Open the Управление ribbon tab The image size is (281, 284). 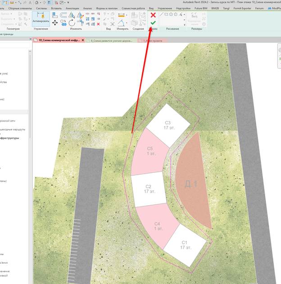tap(165, 9)
